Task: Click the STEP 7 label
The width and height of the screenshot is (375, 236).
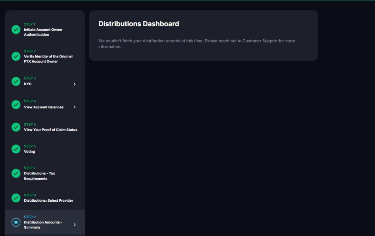Action: tap(30, 168)
